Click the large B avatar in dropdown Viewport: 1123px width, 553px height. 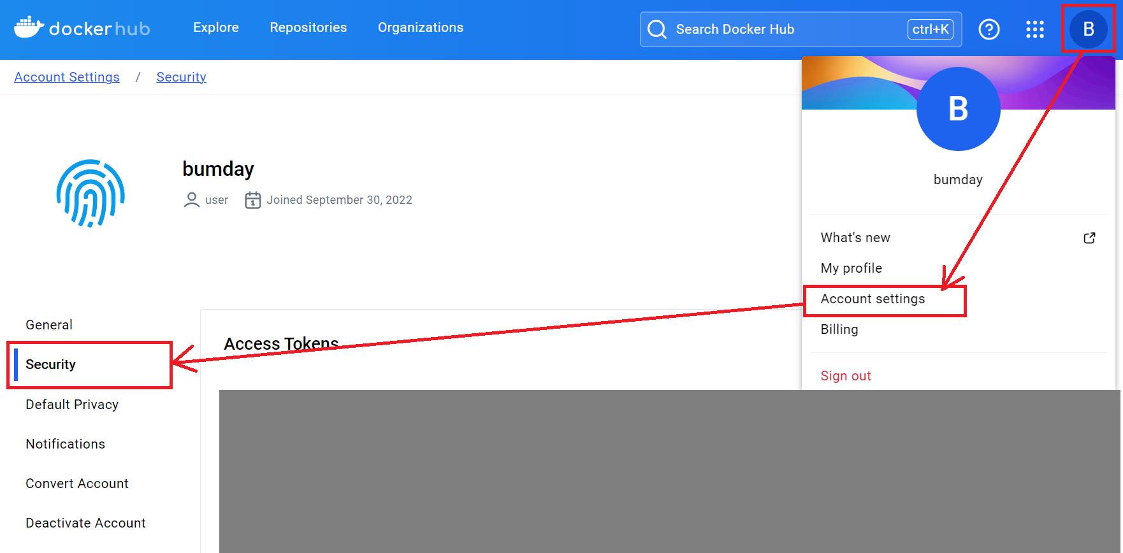pos(958,109)
